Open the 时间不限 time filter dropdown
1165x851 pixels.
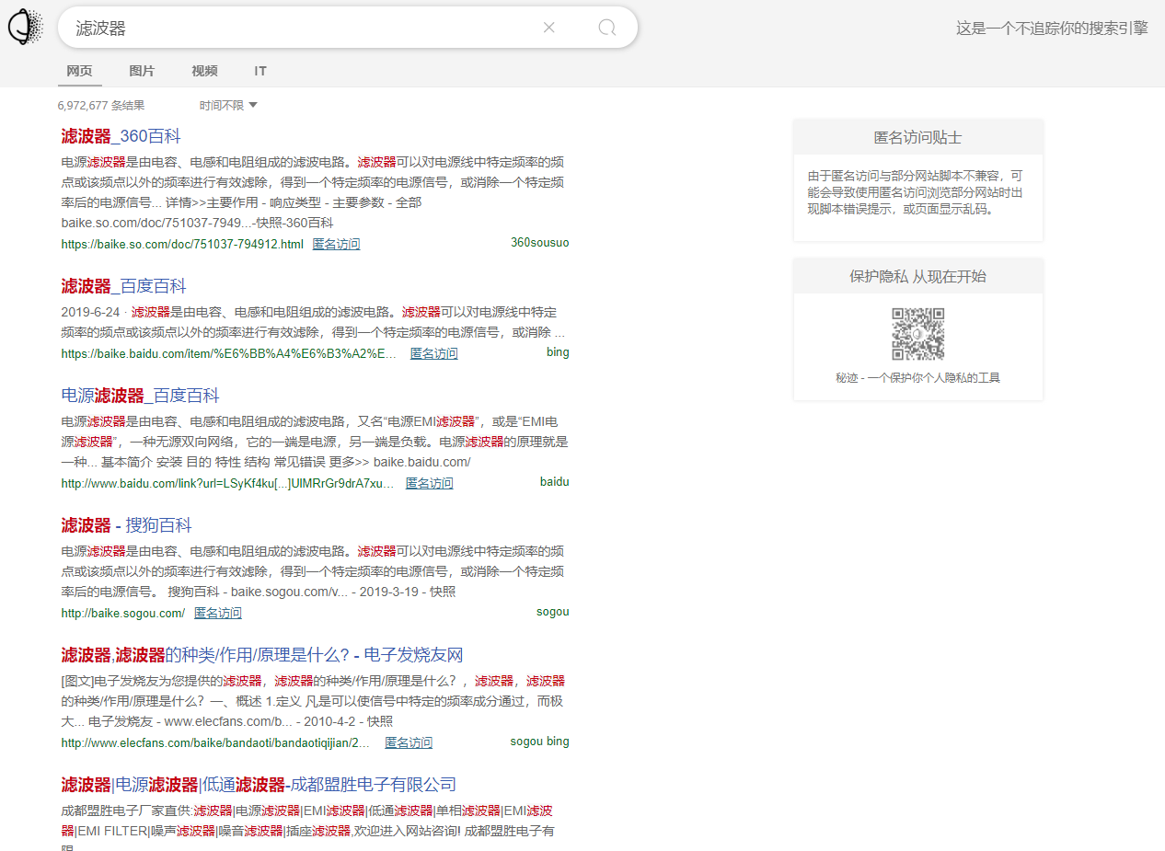[x=228, y=106]
